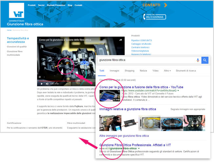Click the orange CONTATTI arrow
Viewport: 214px width, 164px height.
(165, 5)
